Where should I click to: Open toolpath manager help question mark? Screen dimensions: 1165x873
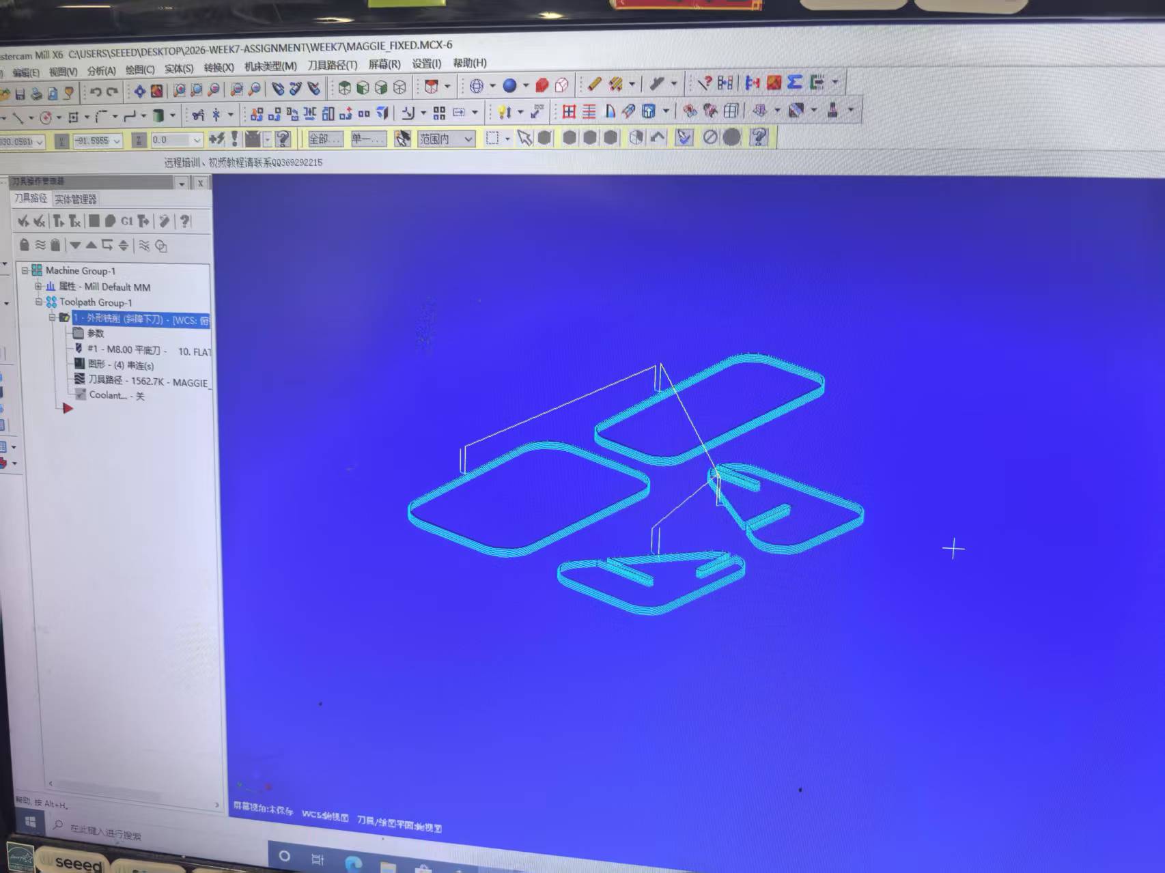pos(184,220)
